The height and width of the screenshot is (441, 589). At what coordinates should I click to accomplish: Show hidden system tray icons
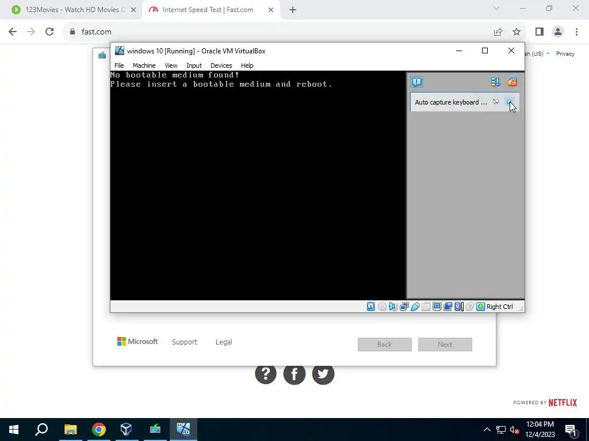click(x=487, y=430)
